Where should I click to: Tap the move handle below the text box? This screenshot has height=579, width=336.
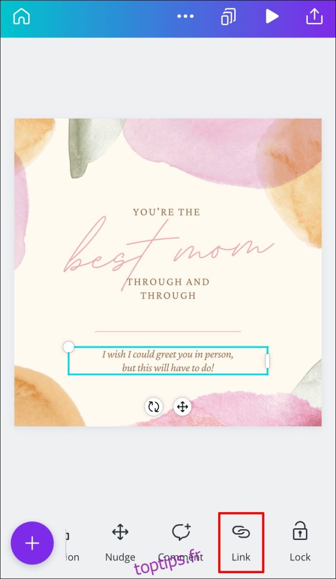[183, 407]
